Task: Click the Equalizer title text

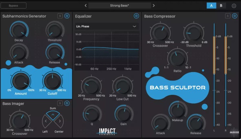Action: [83, 16]
